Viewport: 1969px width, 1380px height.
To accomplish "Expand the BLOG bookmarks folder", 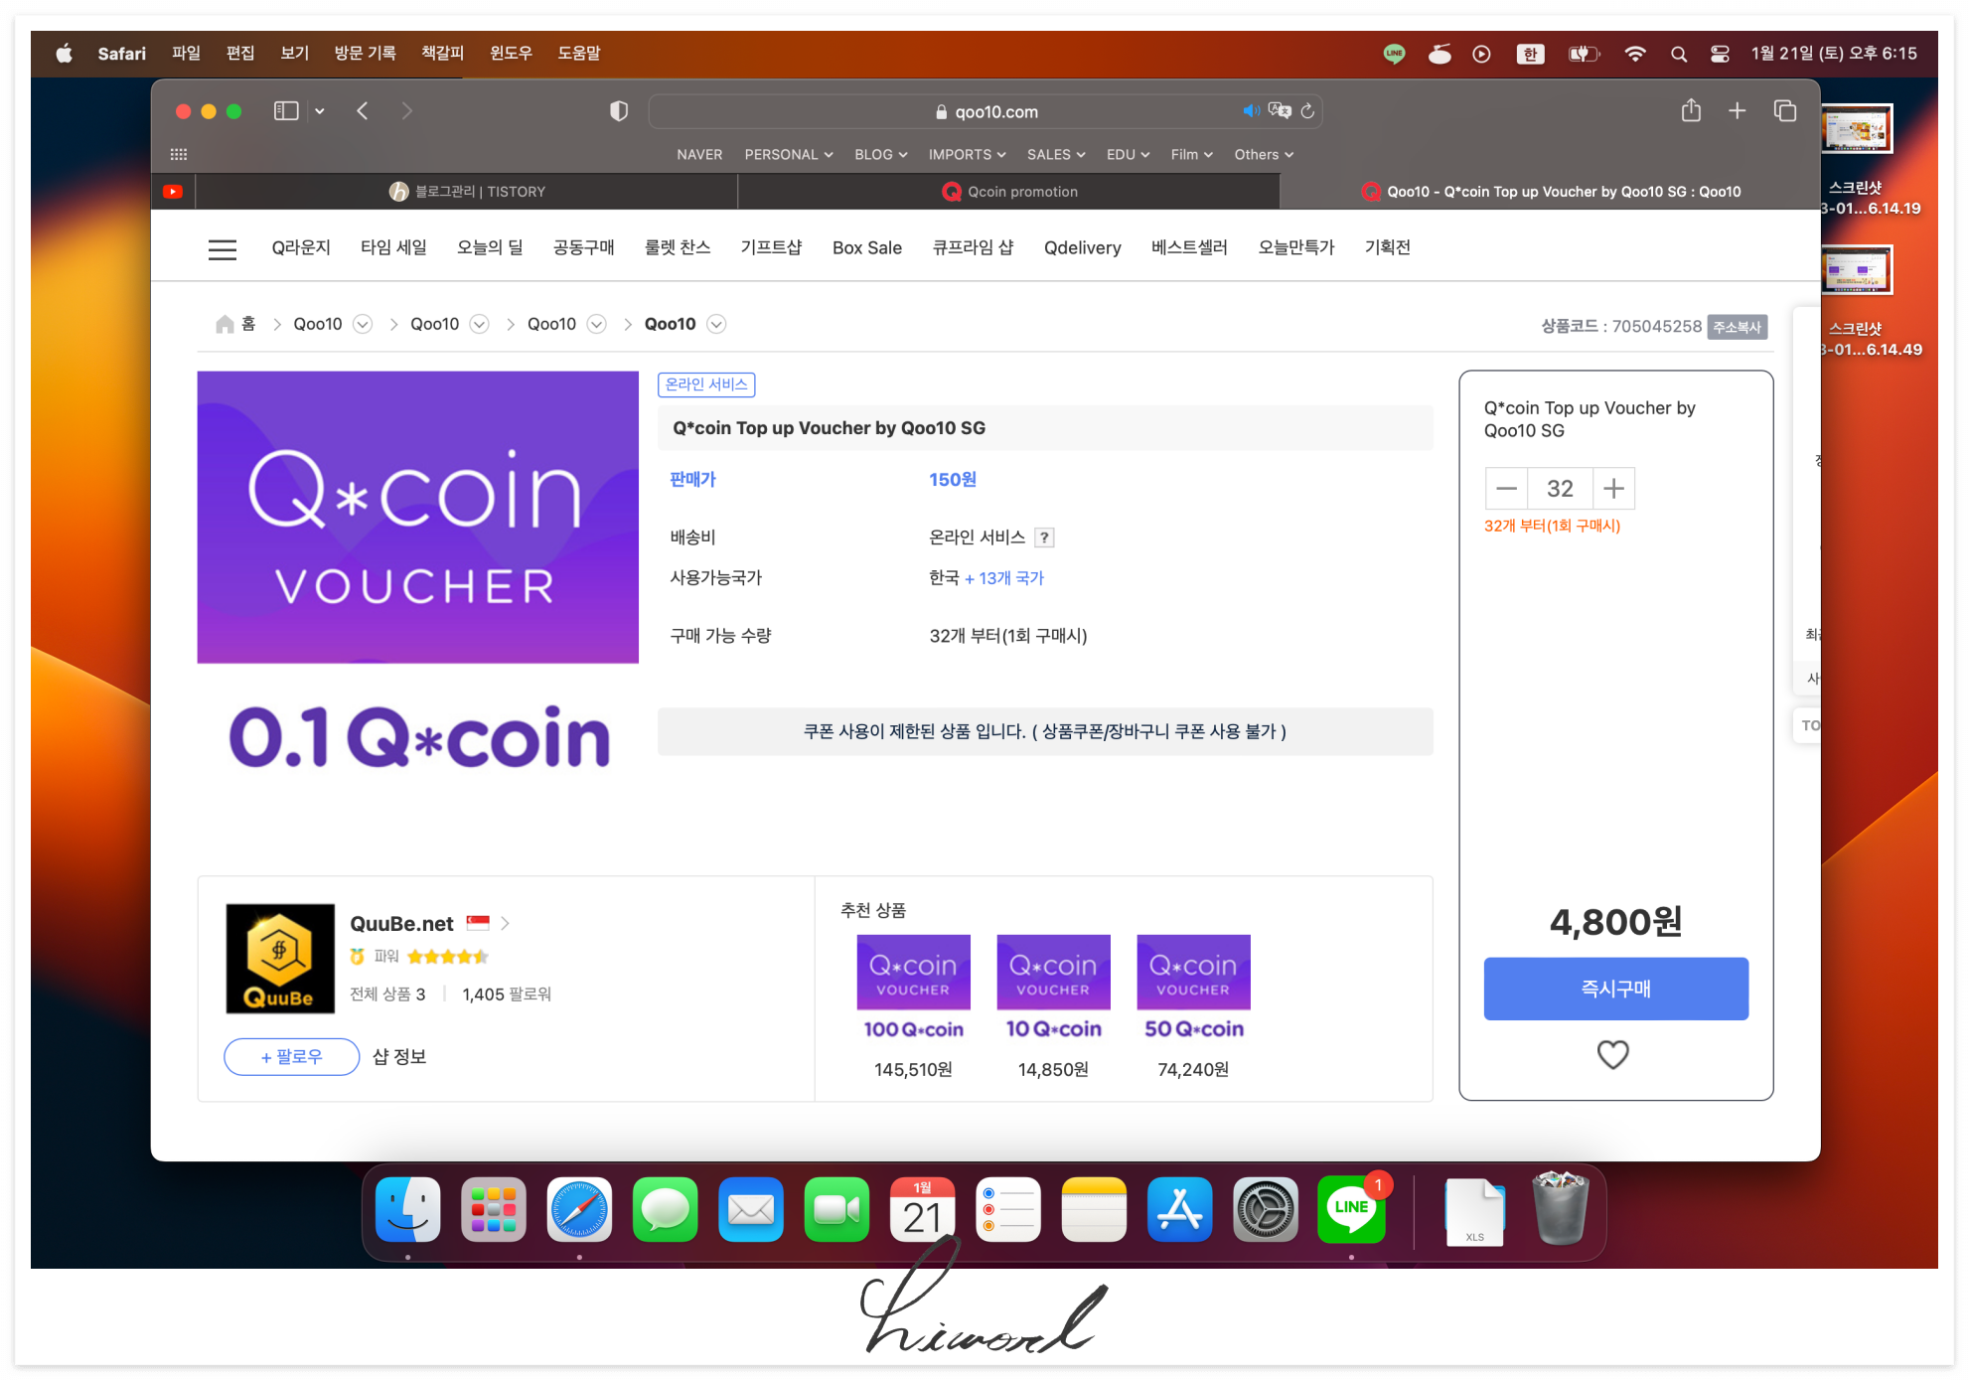I will pos(881,154).
